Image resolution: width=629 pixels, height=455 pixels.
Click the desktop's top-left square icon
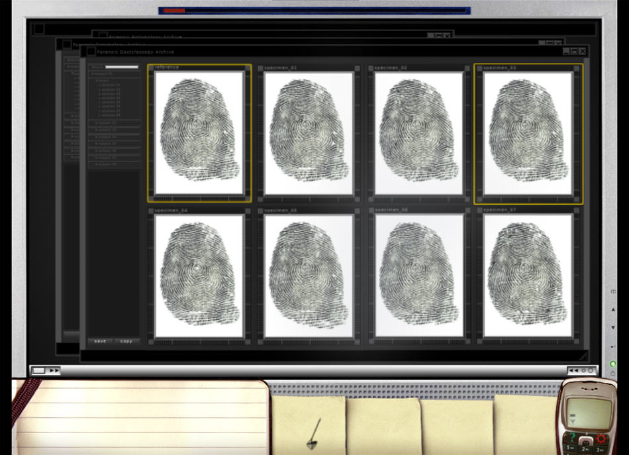click(x=39, y=29)
